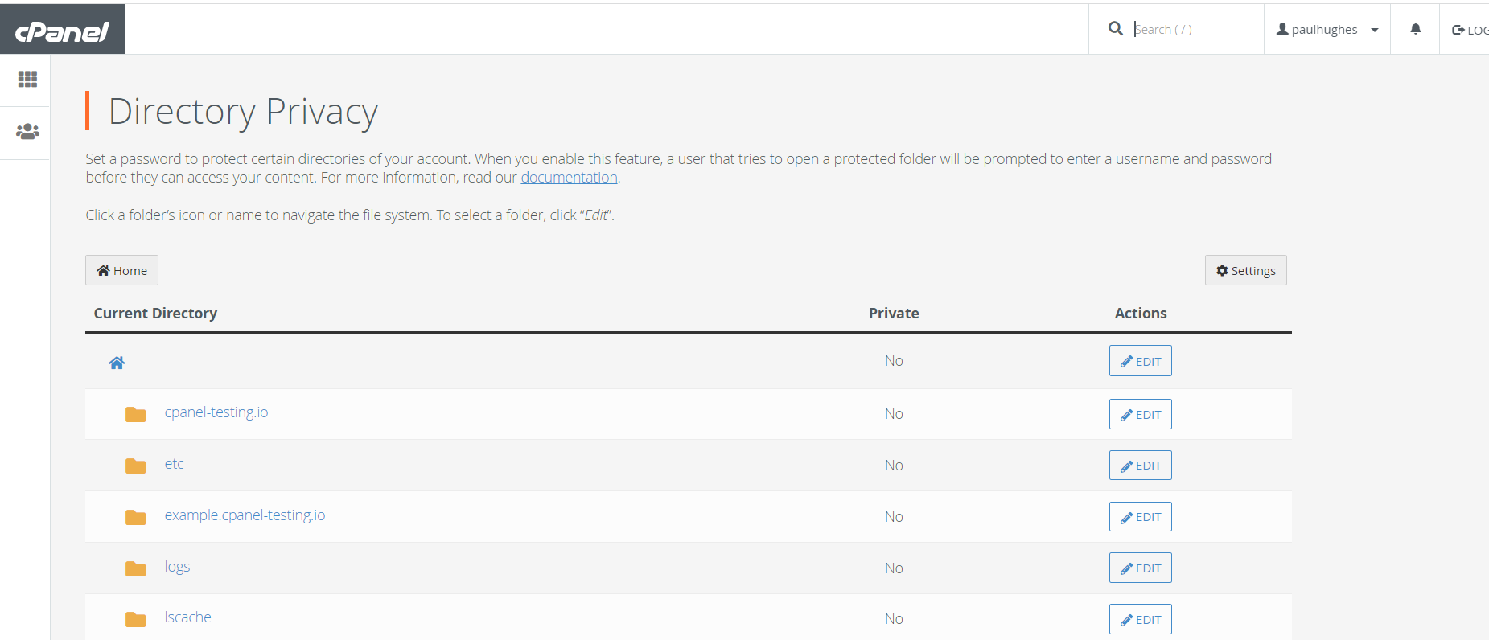The height and width of the screenshot is (640, 1489).
Task: Open the example.cpanel-testing.io folder name link
Action: pos(245,515)
